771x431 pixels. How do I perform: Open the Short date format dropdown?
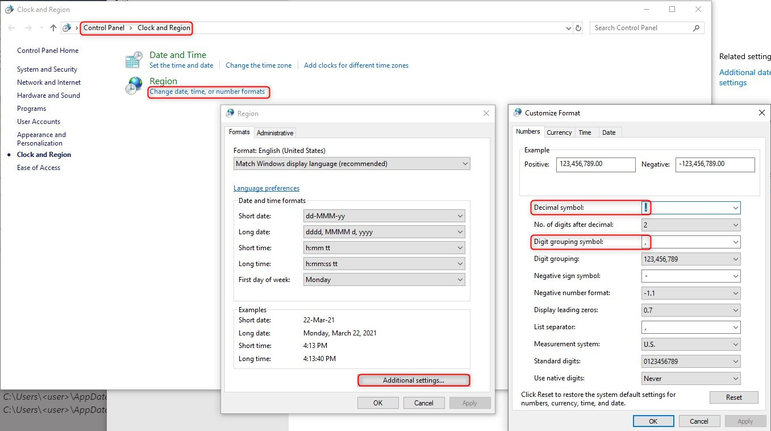pyautogui.click(x=459, y=215)
